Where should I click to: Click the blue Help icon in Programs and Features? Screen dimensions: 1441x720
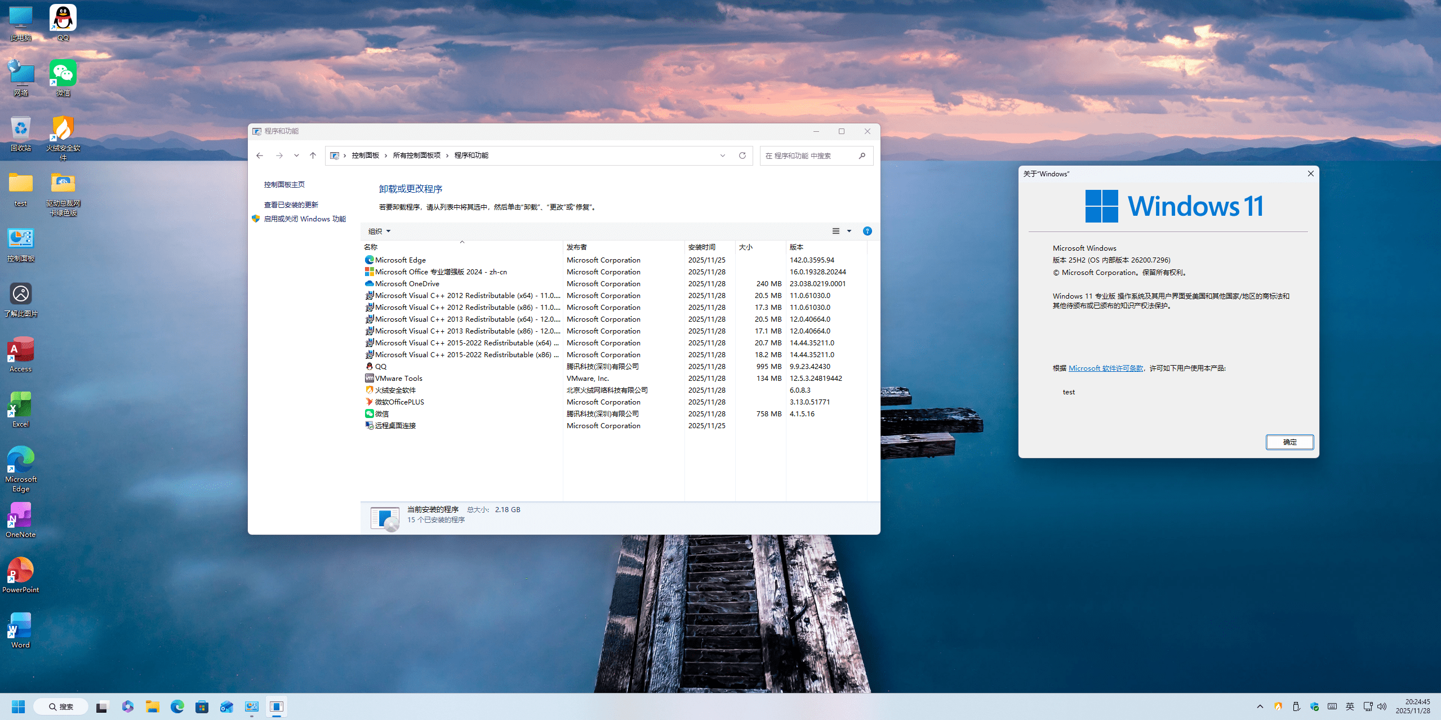(867, 231)
